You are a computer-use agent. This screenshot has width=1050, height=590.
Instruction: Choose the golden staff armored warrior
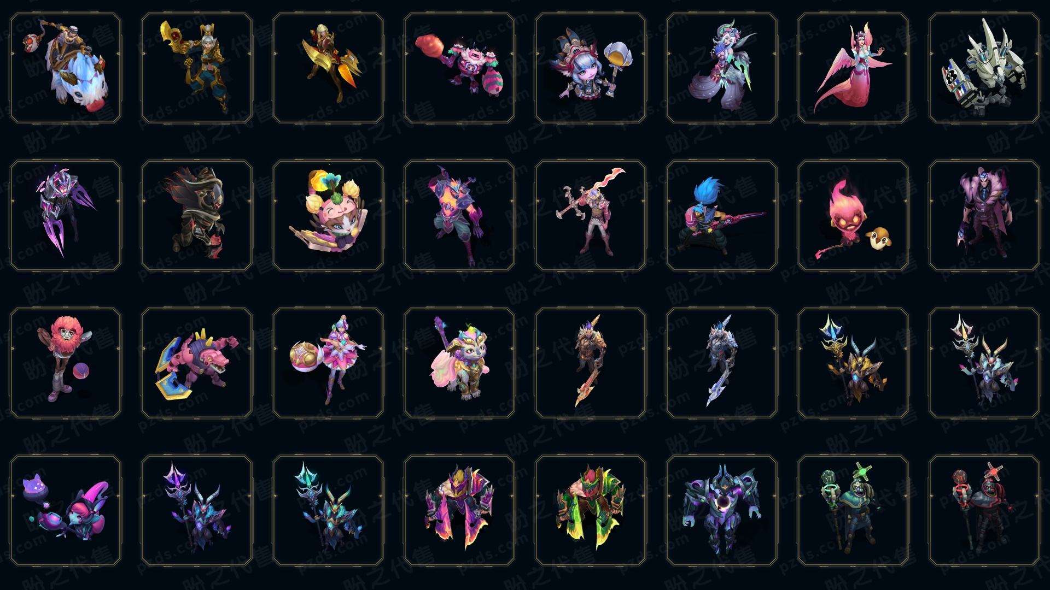point(197,68)
